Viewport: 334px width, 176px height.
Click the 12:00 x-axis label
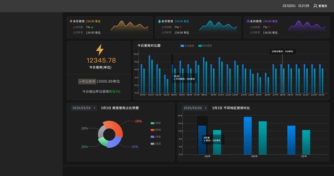(235, 95)
